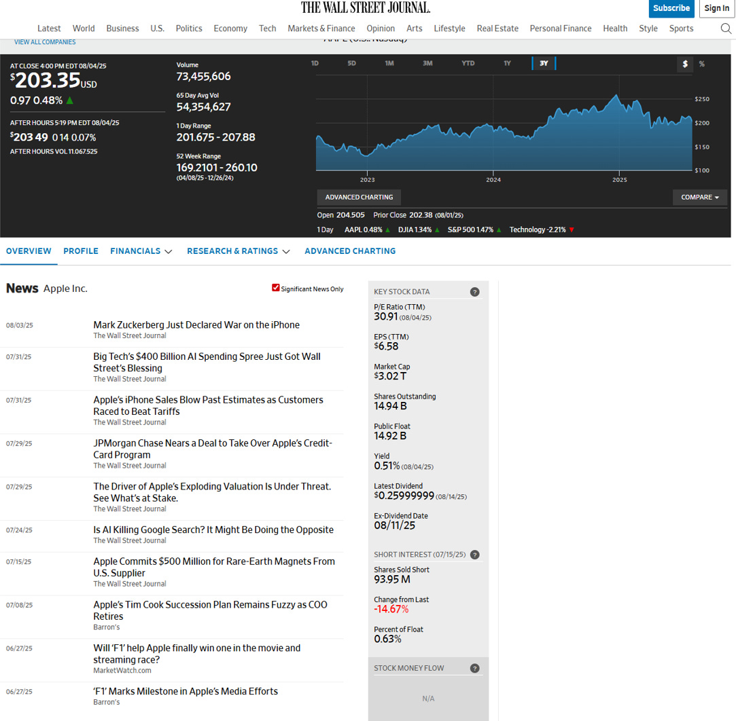This screenshot has width=736, height=721.
Task: Open Big Tech's $400 Billion AI Spending article
Action: (x=207, y=363)
